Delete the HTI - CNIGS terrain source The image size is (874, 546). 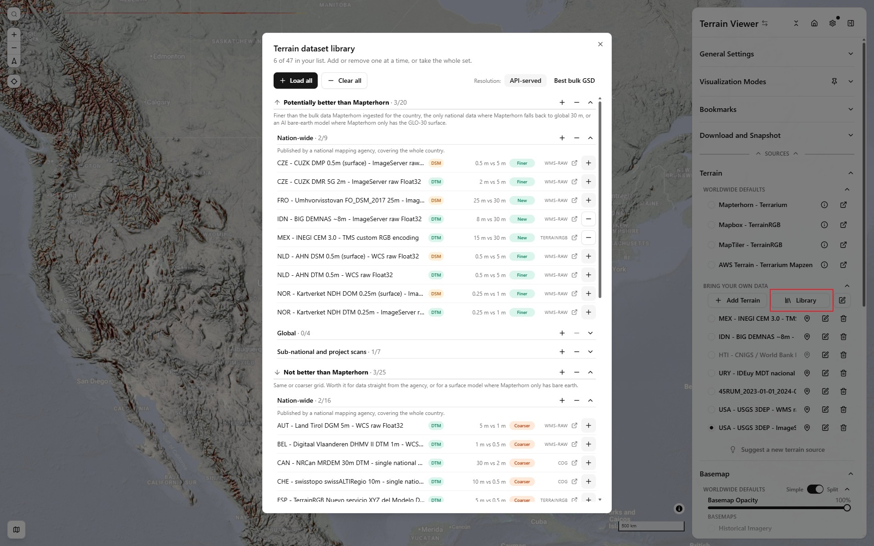[x=844, y=355]
